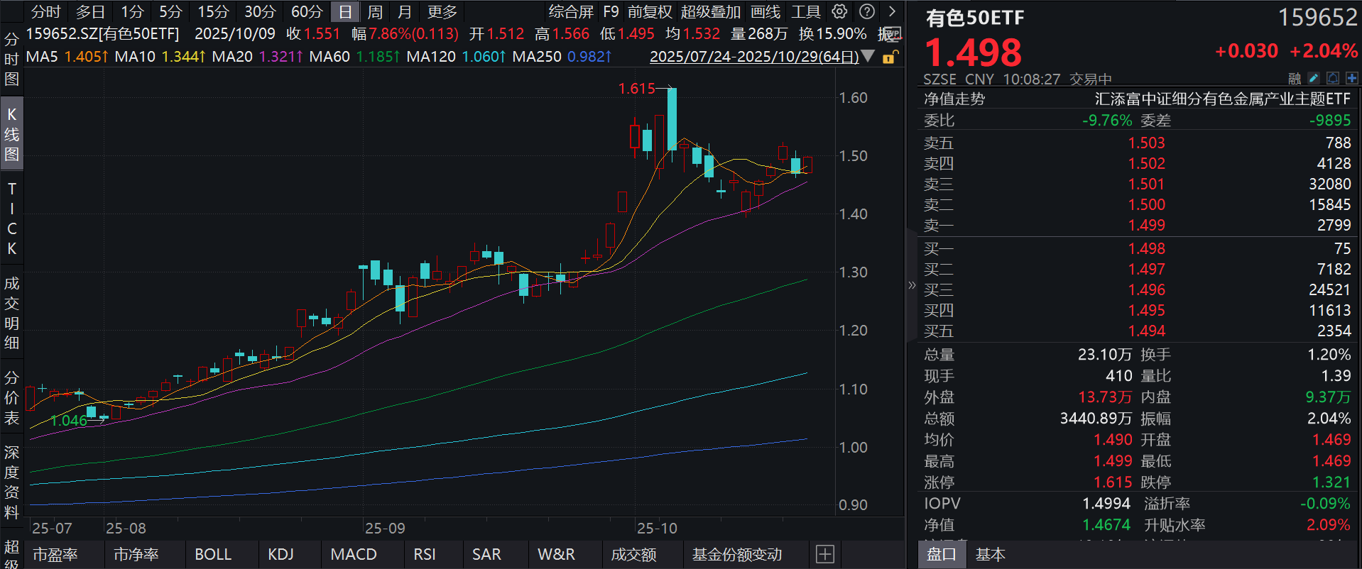Switch chart to 周 weekly period
The width and height of the screenshot is (1362, 569).
(x=375, y=11)
